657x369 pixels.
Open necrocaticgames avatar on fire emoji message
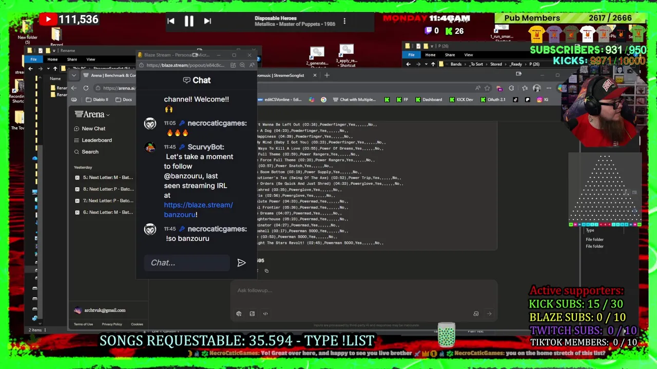pos(150,124)
